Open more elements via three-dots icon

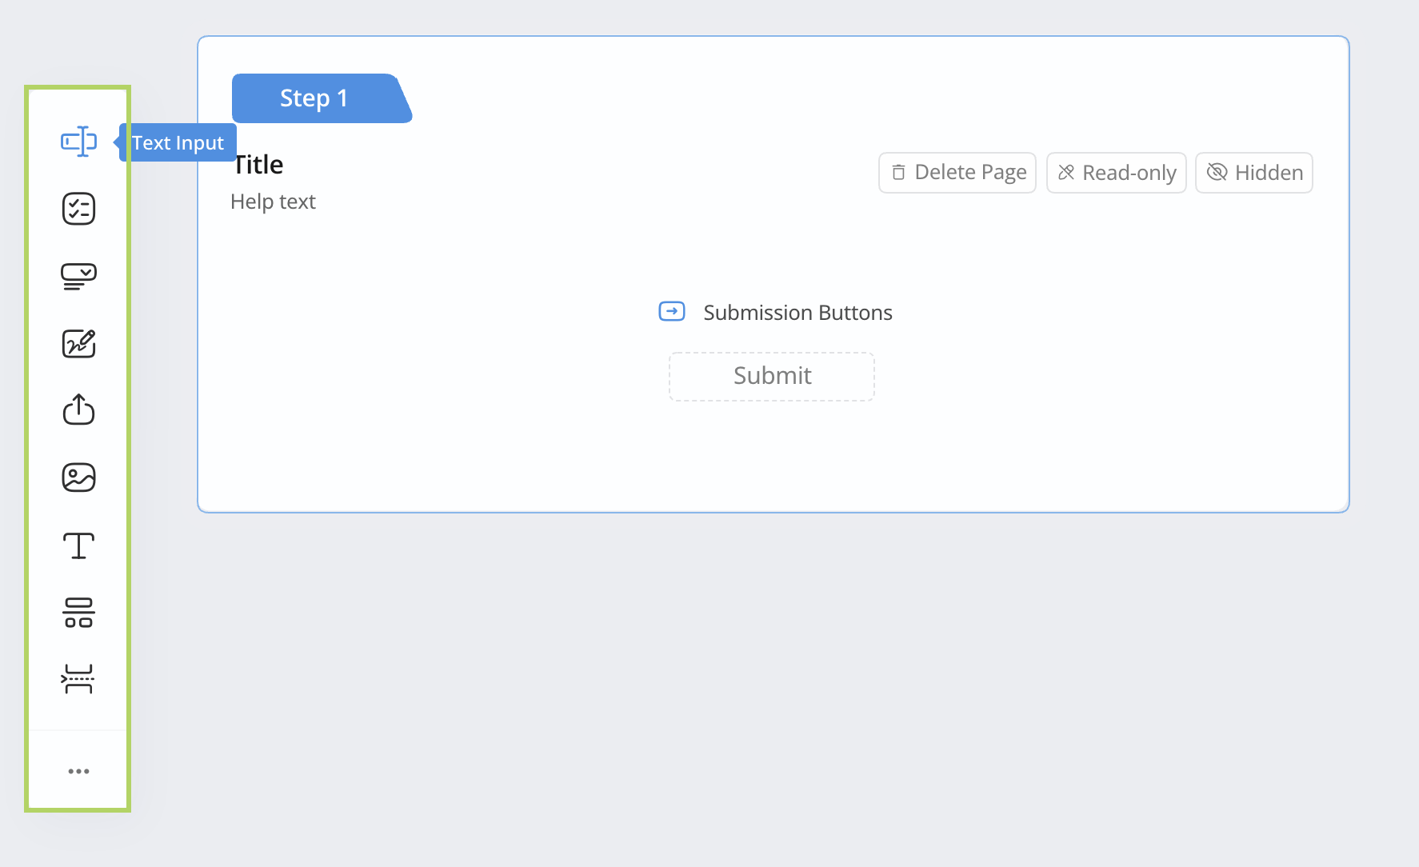click(x=78, y=771)
